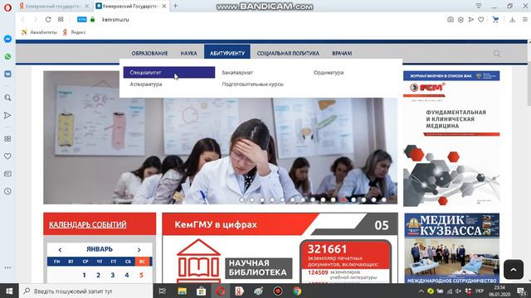
Task: Open the ОБРАЗОВАНИЕ menu
Action: 149,53
